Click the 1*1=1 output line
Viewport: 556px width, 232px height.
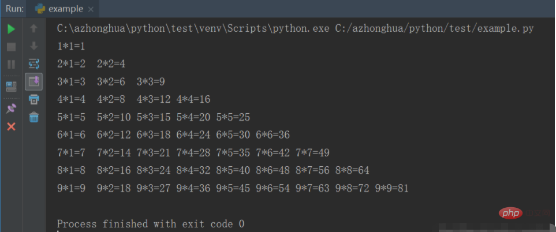(x=71, y=46)
